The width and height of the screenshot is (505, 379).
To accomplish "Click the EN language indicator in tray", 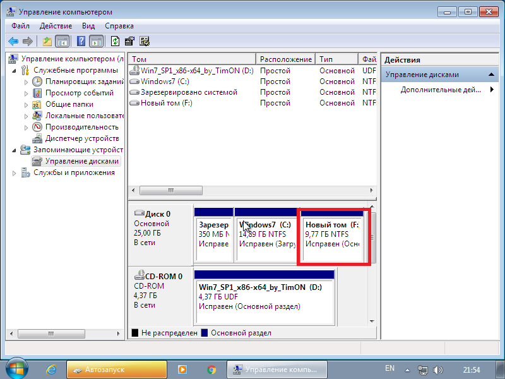I will point(389,368).
